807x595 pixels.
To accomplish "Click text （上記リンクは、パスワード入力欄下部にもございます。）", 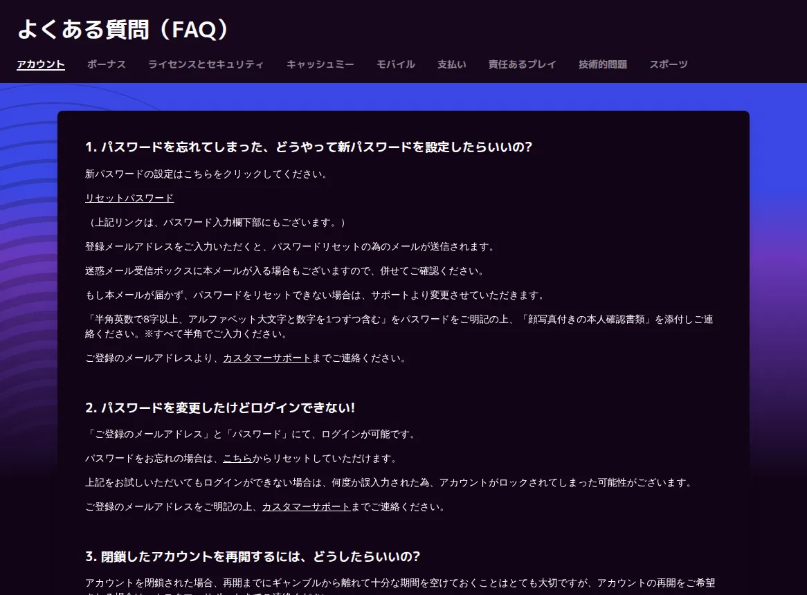I will point(218,222).
